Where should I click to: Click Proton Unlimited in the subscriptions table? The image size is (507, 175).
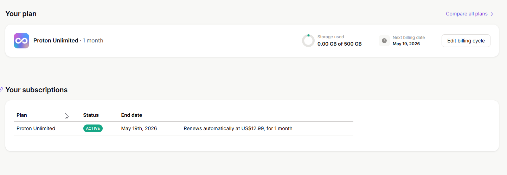pyautogui.click(x=36, y=128)
